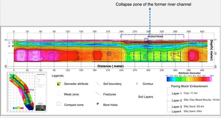
Task: Click the LINE X14 label on the map
Action: [28, 90]
